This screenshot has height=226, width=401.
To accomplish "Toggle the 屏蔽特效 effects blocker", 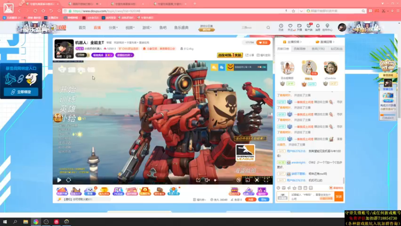I will [336, 188].
